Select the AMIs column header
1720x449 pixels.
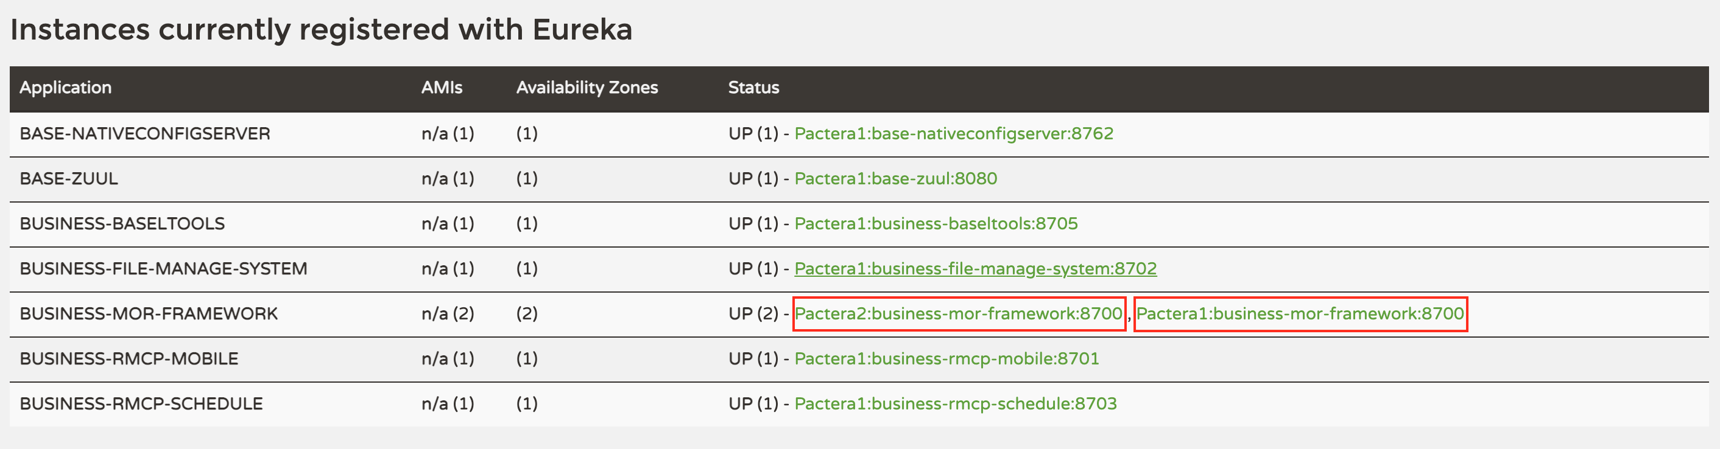pos(442,88)
